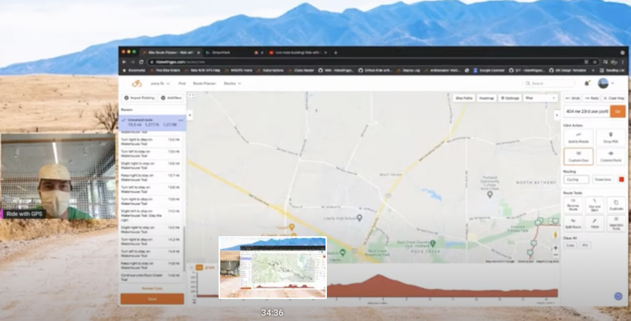This screenshot has width=631, height=321.
Task: Click the Review Cues link
Action: pos(152,288)
